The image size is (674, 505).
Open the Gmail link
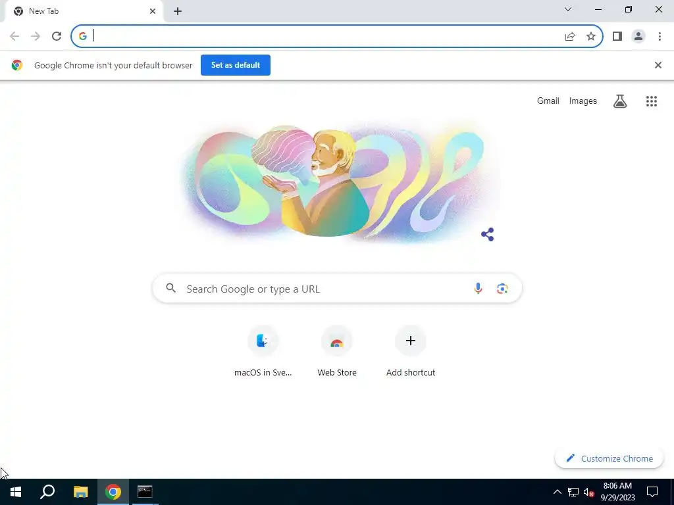548,101
